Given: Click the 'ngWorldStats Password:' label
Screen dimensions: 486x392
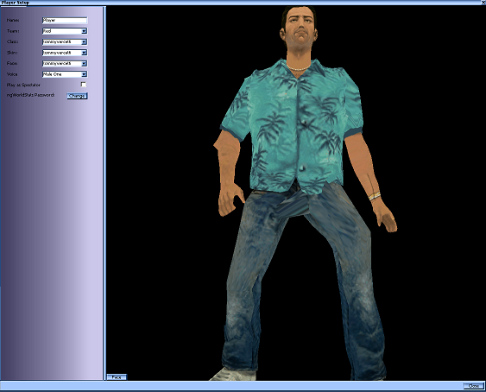Looking at the screenshot, I should [x=31, y=95].
